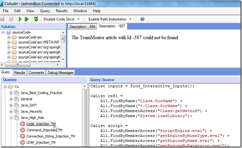Expand the sourceCode\src\META-INF node

pos(9,42)
